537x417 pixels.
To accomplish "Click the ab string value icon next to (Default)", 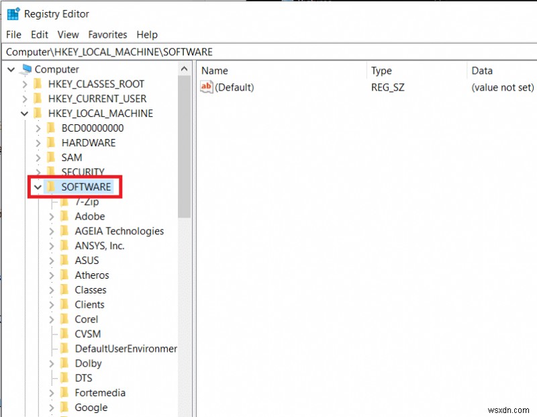I will click(x=206, y=87).
